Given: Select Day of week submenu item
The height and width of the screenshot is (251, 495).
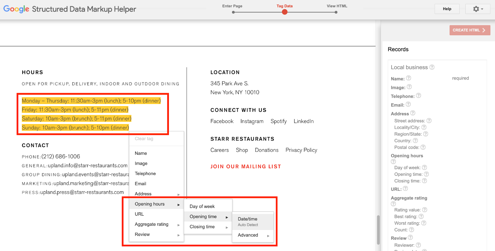Looking at the screenshot, I should (x=208, y=206).
